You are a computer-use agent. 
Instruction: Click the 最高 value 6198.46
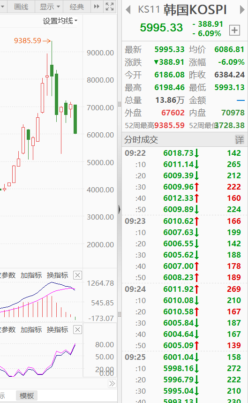[169, 87]
